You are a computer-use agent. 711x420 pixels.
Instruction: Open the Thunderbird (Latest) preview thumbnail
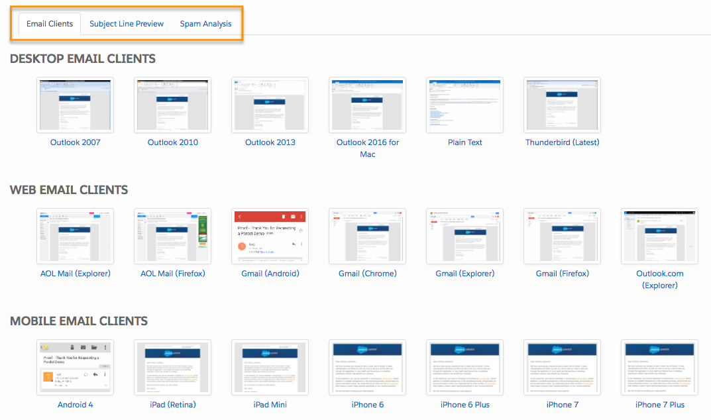pyautogui.click(x=563, y=105)
